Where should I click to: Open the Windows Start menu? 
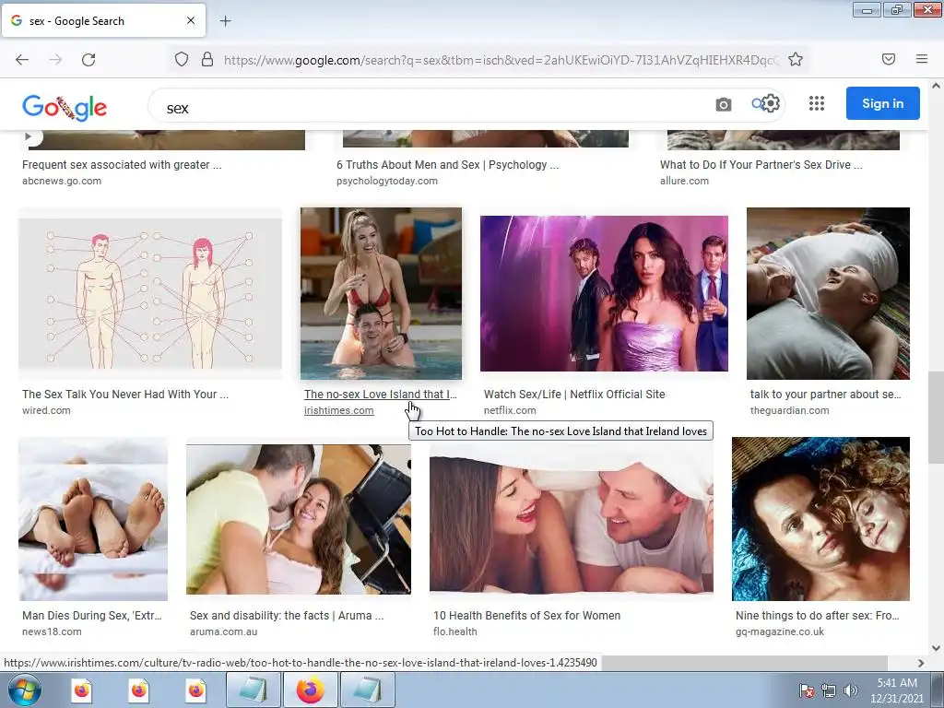coord(25,690)
